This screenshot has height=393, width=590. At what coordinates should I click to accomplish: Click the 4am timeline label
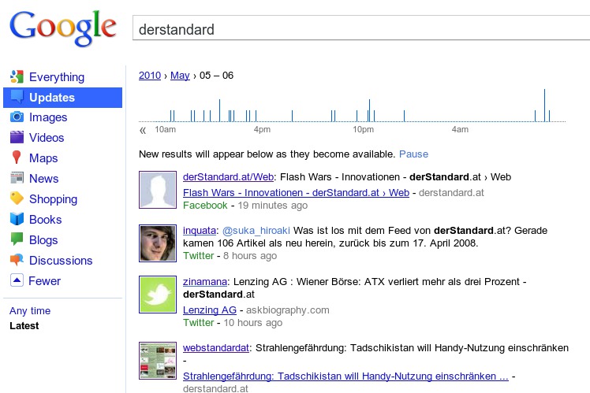[460, 130]
